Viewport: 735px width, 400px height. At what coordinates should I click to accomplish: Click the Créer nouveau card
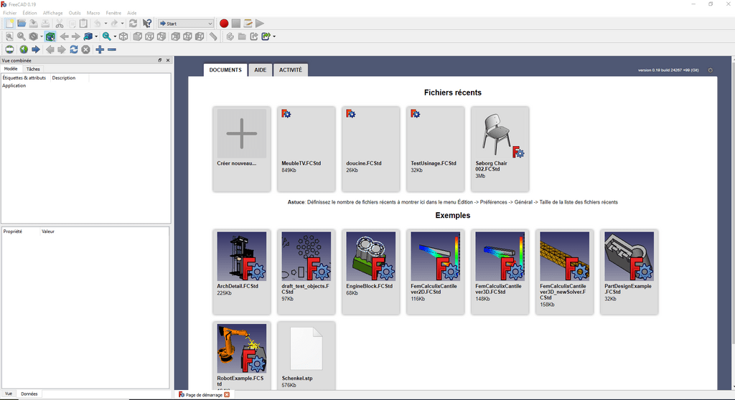point(241,149)
